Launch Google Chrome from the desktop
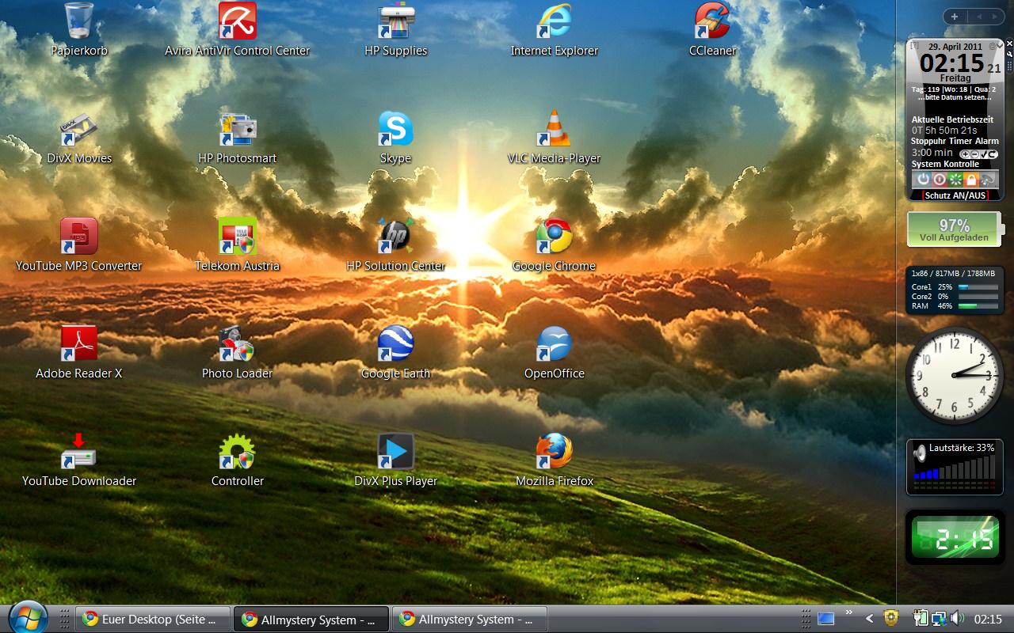 (x=555, y=245)
